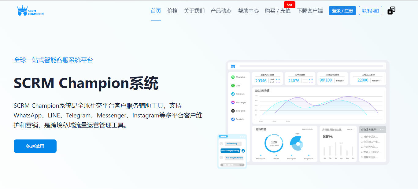418x189 pixels.
Task: Open the 价格 menu item
Action: pyautogui.click(x=172, y=11)
